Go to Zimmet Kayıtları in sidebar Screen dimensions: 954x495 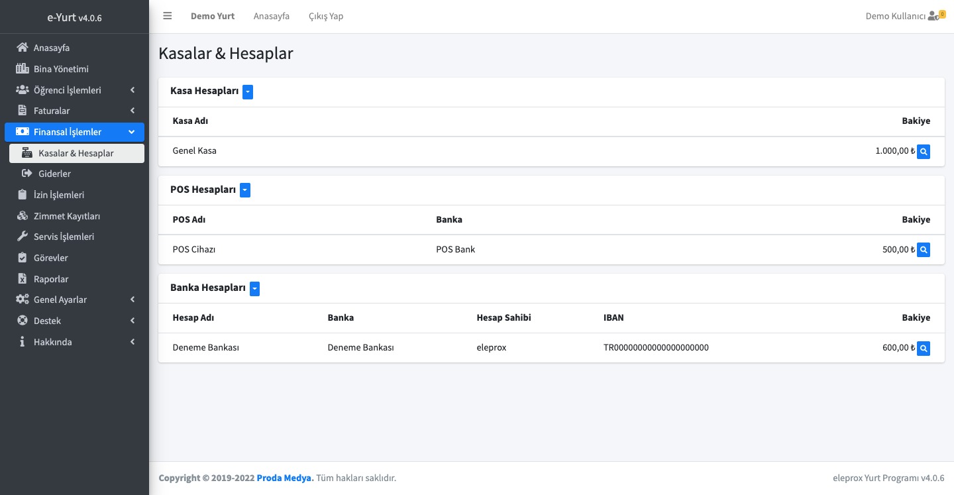[x=66, y=216]
